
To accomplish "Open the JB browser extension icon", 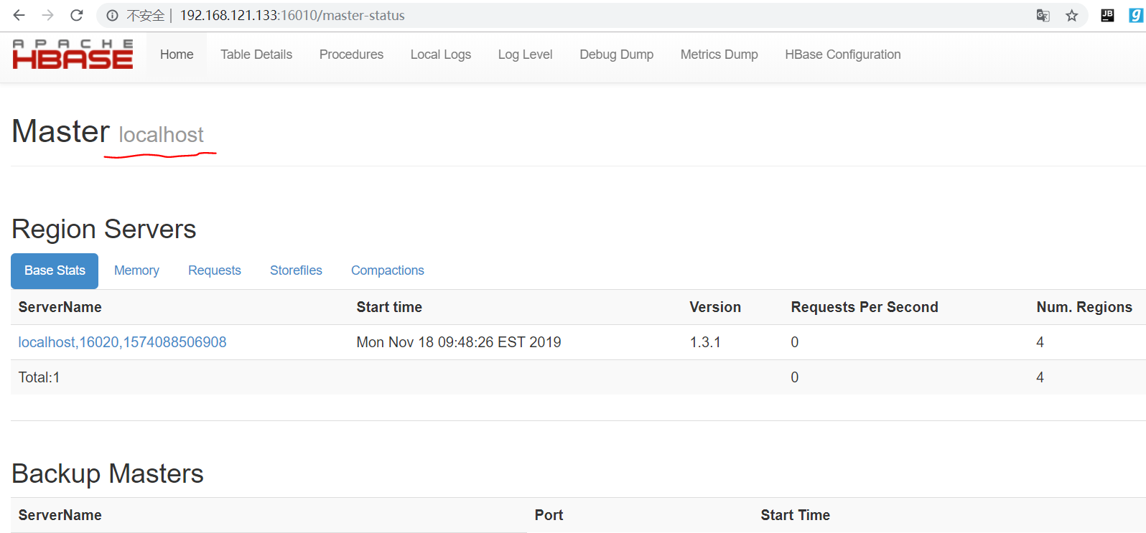I will [x=1107, y=15].
